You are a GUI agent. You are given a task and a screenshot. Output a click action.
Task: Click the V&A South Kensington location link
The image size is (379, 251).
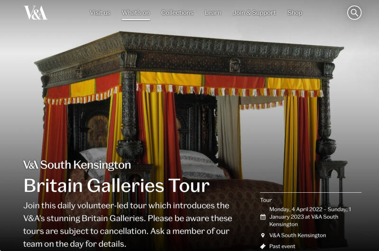pos(297,235)
